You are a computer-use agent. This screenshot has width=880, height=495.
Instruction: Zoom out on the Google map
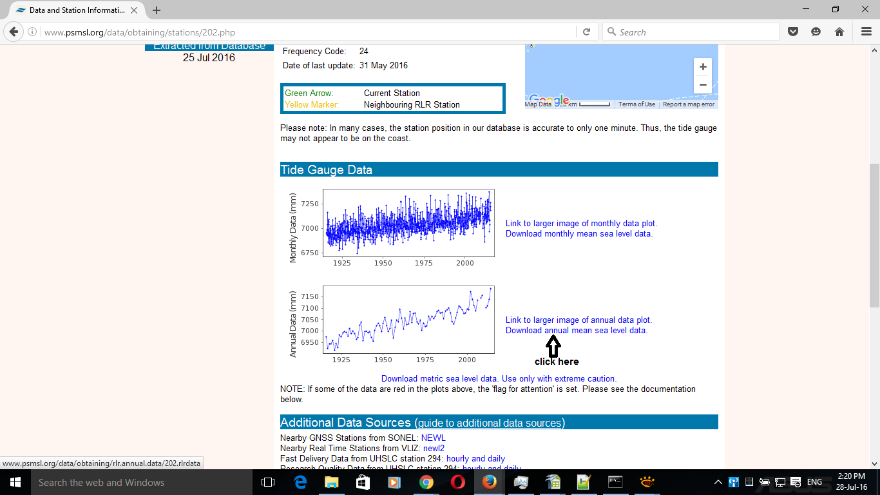(702, 84)
